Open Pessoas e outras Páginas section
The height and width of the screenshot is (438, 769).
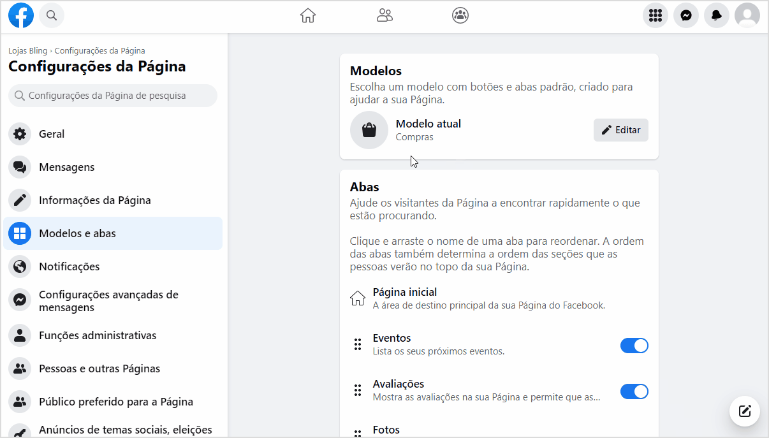point(113,369)
